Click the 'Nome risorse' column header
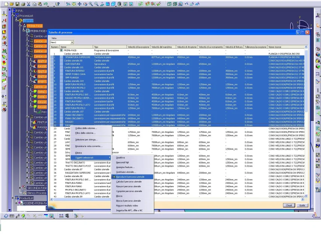This screenshot has height=240, width=321. [286, 47]
